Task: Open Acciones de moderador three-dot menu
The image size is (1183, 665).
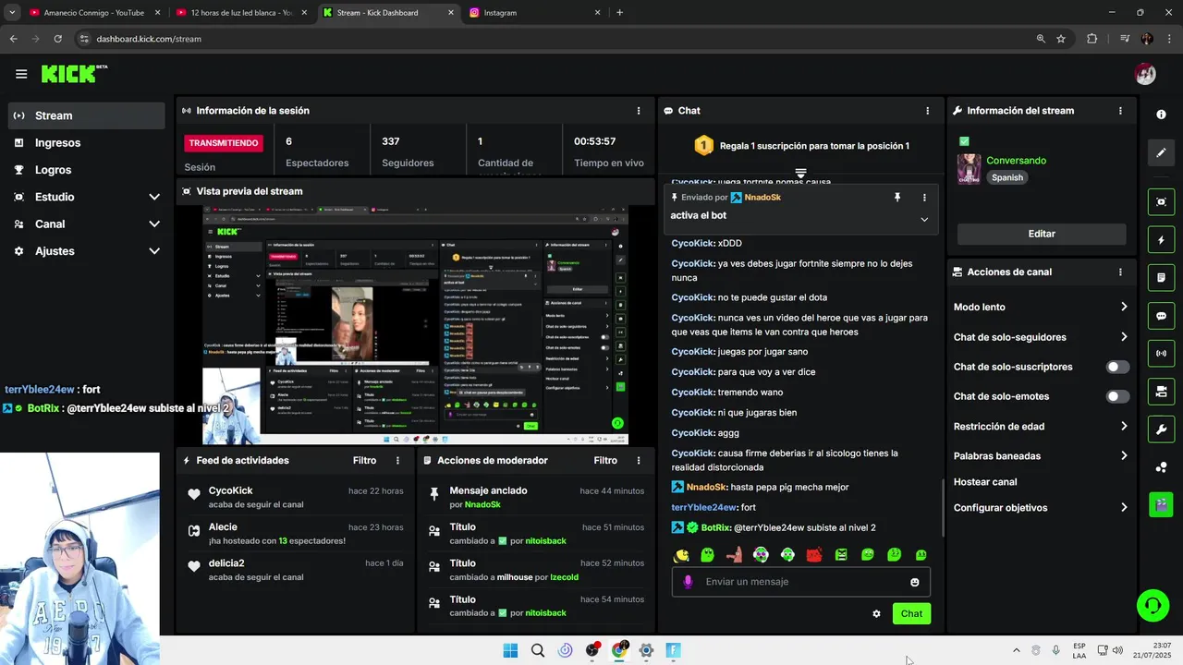Action: [638, 461]
